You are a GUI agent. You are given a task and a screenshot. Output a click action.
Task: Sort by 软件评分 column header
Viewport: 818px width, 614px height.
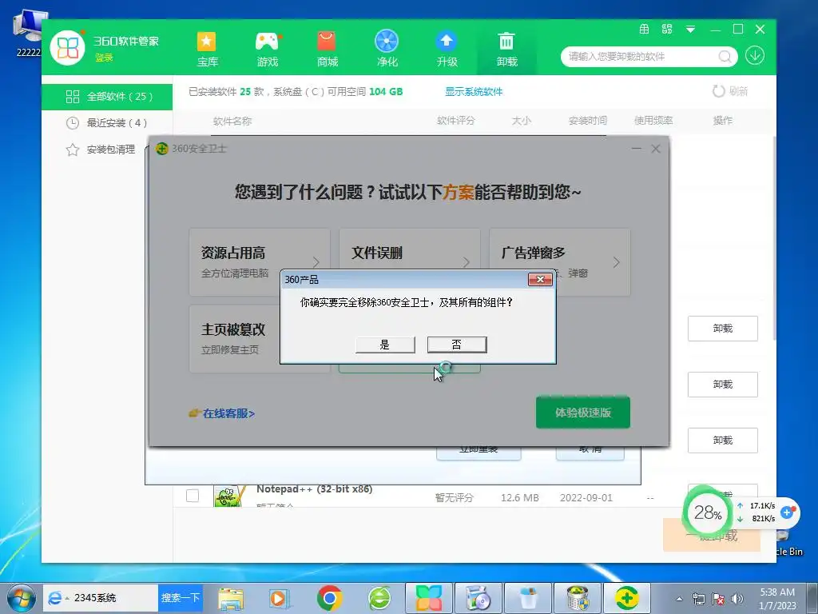pos(455,121)
